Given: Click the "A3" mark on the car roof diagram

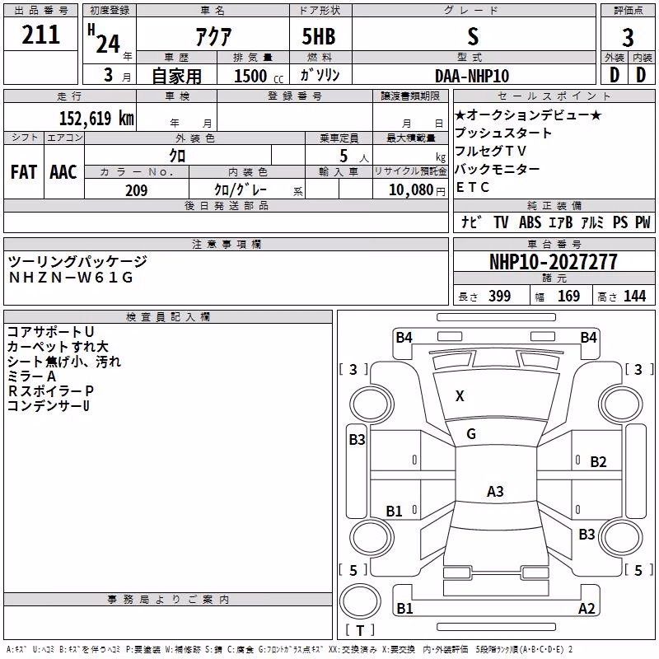Looking at the screenshot, I should [x=495, y=491].
